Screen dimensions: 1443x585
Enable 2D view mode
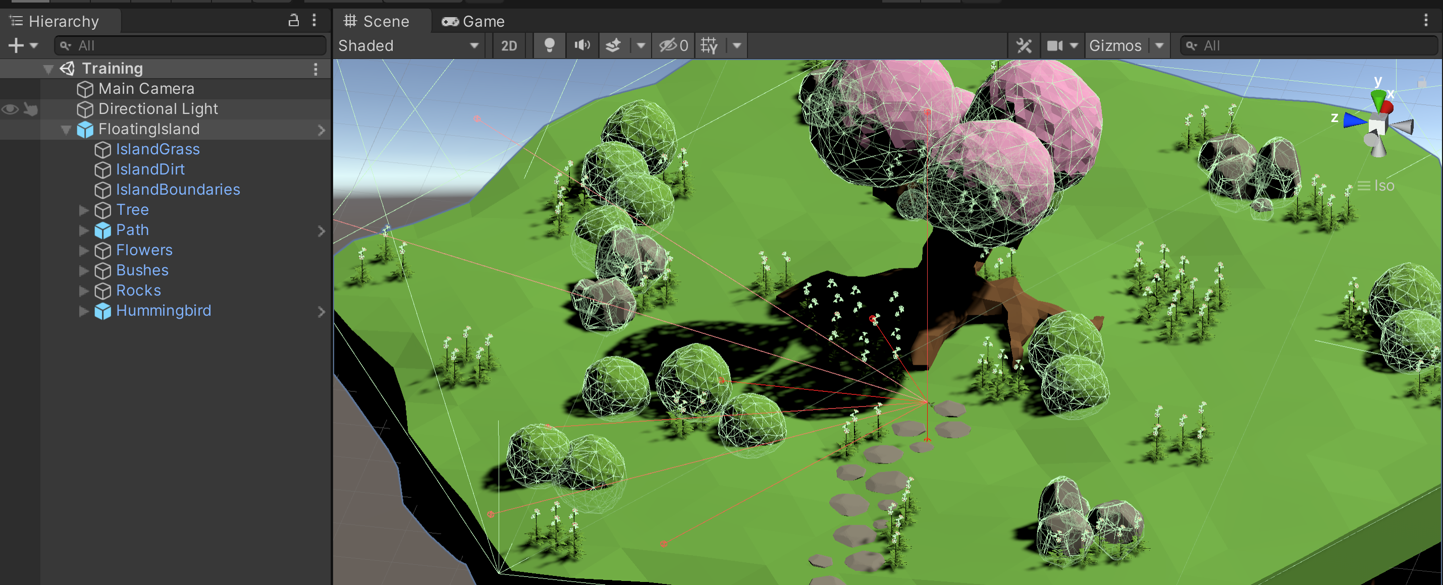point(509,45)
